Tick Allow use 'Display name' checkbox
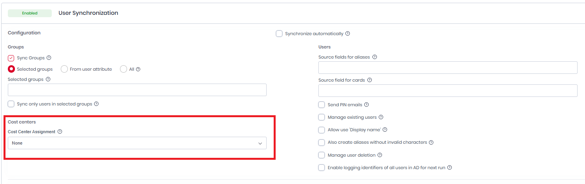Viewport: 585px width, 184px height. point(322,130)
